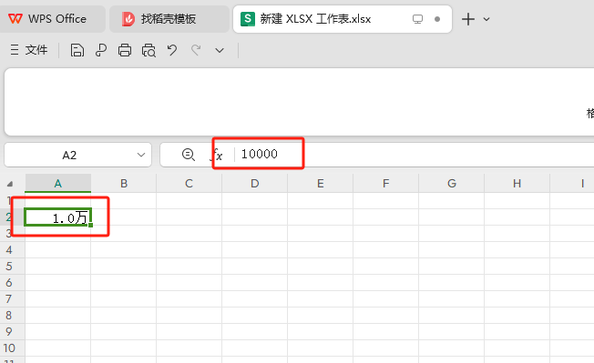Click the Undo arrow icon
Viewport: 594px width, 363px height.
coord(172,50)
